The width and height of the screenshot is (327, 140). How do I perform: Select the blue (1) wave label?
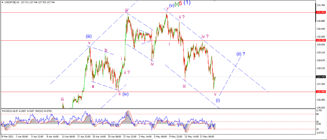point(187,3)
